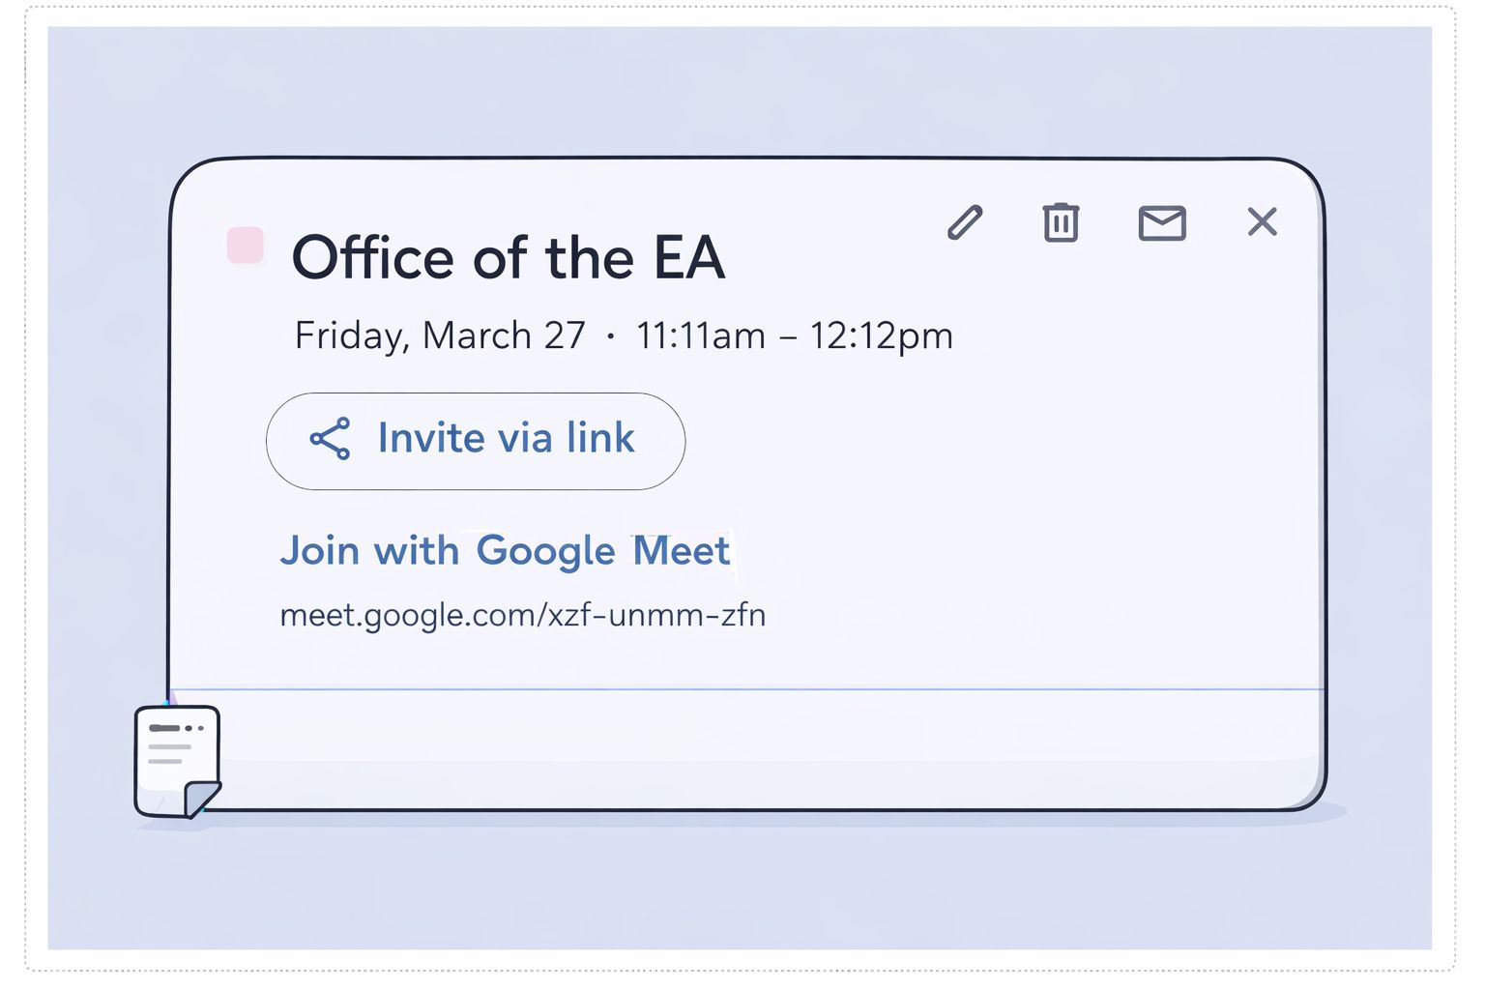This screenshot has width=1485, height=990.
Task: Click the meet.google.com domain in the URL
Action: (x=408, y=615)
